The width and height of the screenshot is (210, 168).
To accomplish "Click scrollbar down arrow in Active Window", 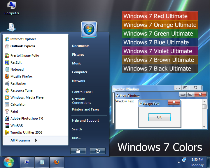I will [204, 127].
